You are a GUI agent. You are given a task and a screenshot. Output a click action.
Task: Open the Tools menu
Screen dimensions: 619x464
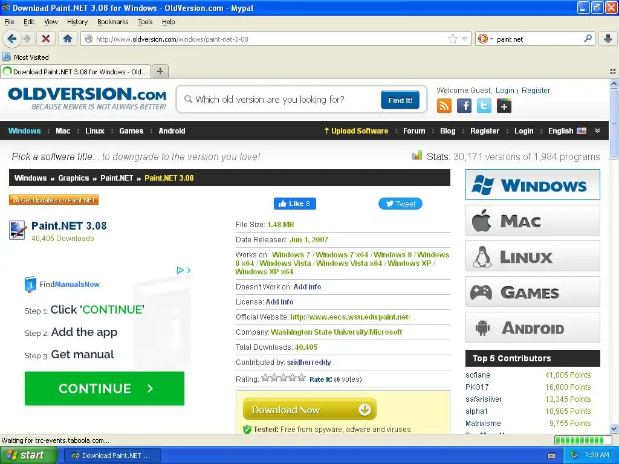coord(145,22)
